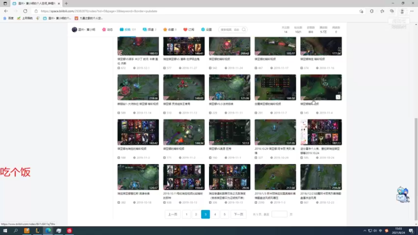
Task: Open thumbnail of video dated 2019-11-14
Action: (x=138, y=87)
